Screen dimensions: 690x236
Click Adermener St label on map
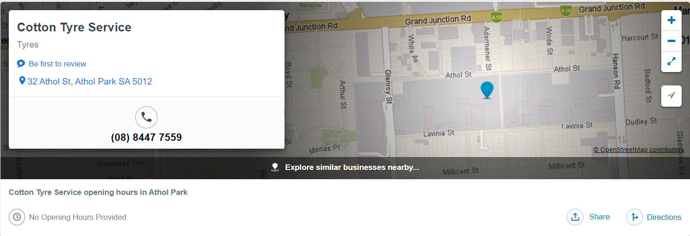[487, 48]
